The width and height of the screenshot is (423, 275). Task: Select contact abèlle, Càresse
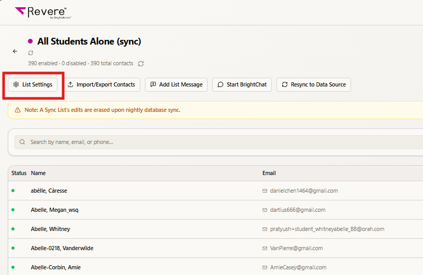(x=49, y=191)
